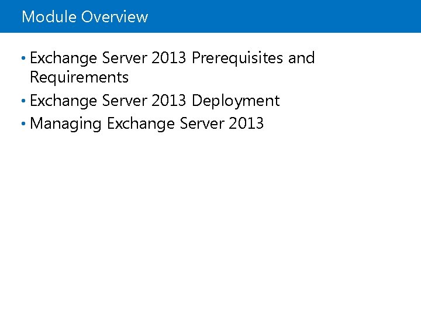Click the word and ending first line

pyautogui.click(x=301, y=59)
